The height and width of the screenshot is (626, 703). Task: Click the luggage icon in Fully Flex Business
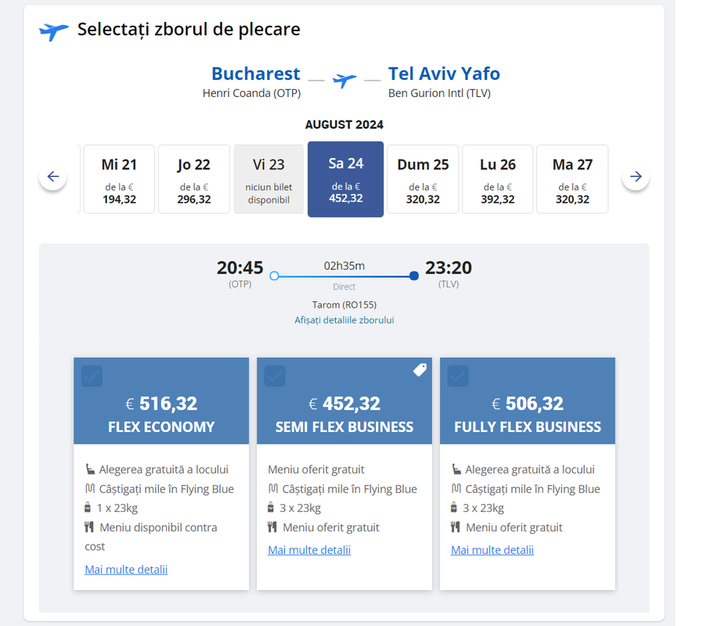[x=456, y=508]
